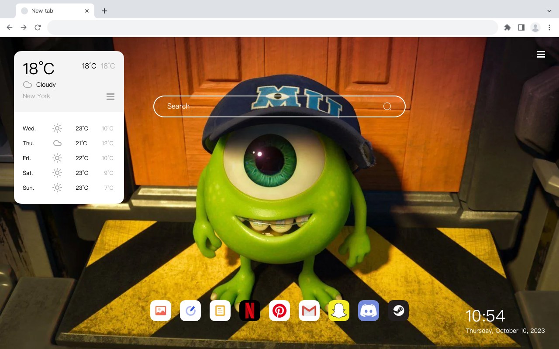Select the Thu. forecast row
This screenshot has width=559, height=349.
click(69, 143)
